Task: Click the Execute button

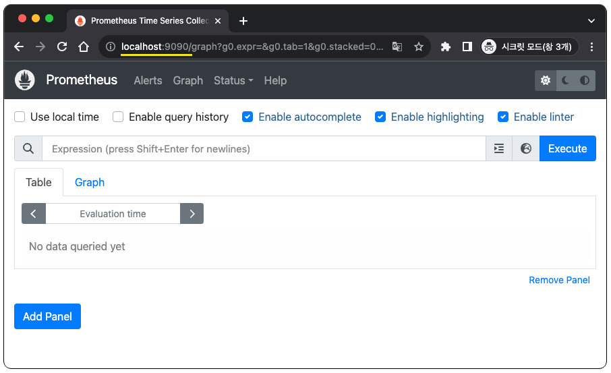Action: [x=567, y=148]
